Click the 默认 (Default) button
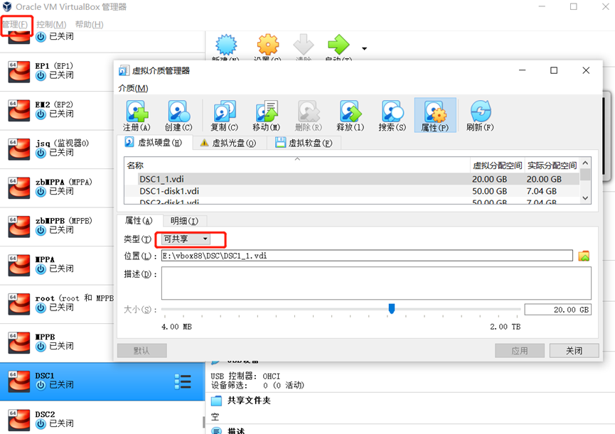Image resolution: width=615 pixels, height=434 pixels. pos(141,351)
